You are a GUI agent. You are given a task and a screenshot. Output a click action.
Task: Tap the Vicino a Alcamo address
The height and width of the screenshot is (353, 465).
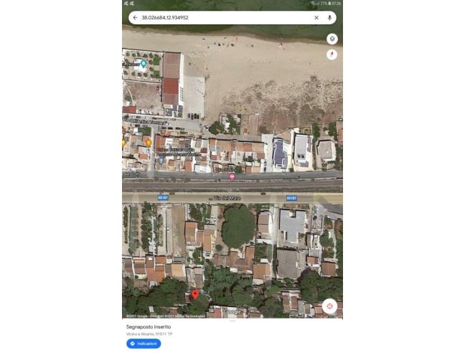point(149,334)
